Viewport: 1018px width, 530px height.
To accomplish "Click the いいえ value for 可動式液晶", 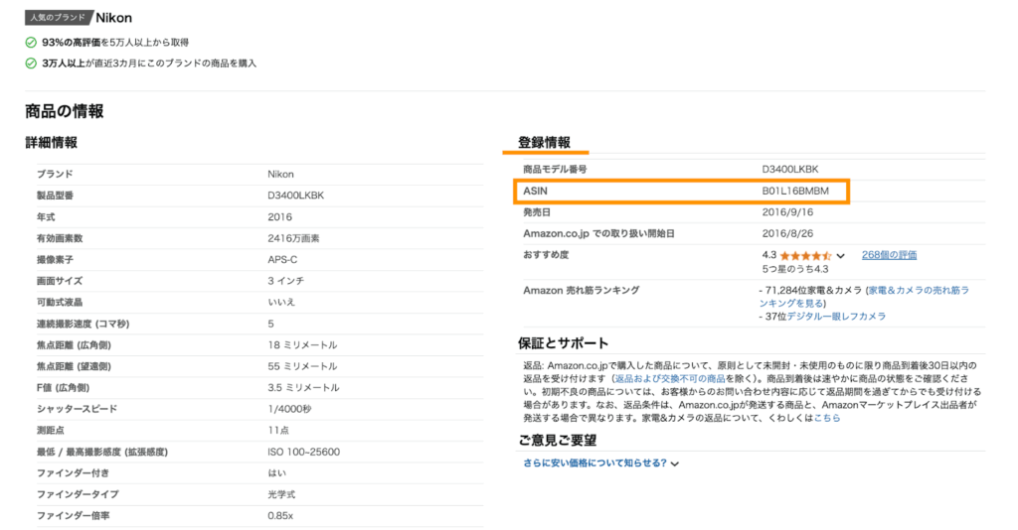I will pyautogui.click(x=281, y=303).
